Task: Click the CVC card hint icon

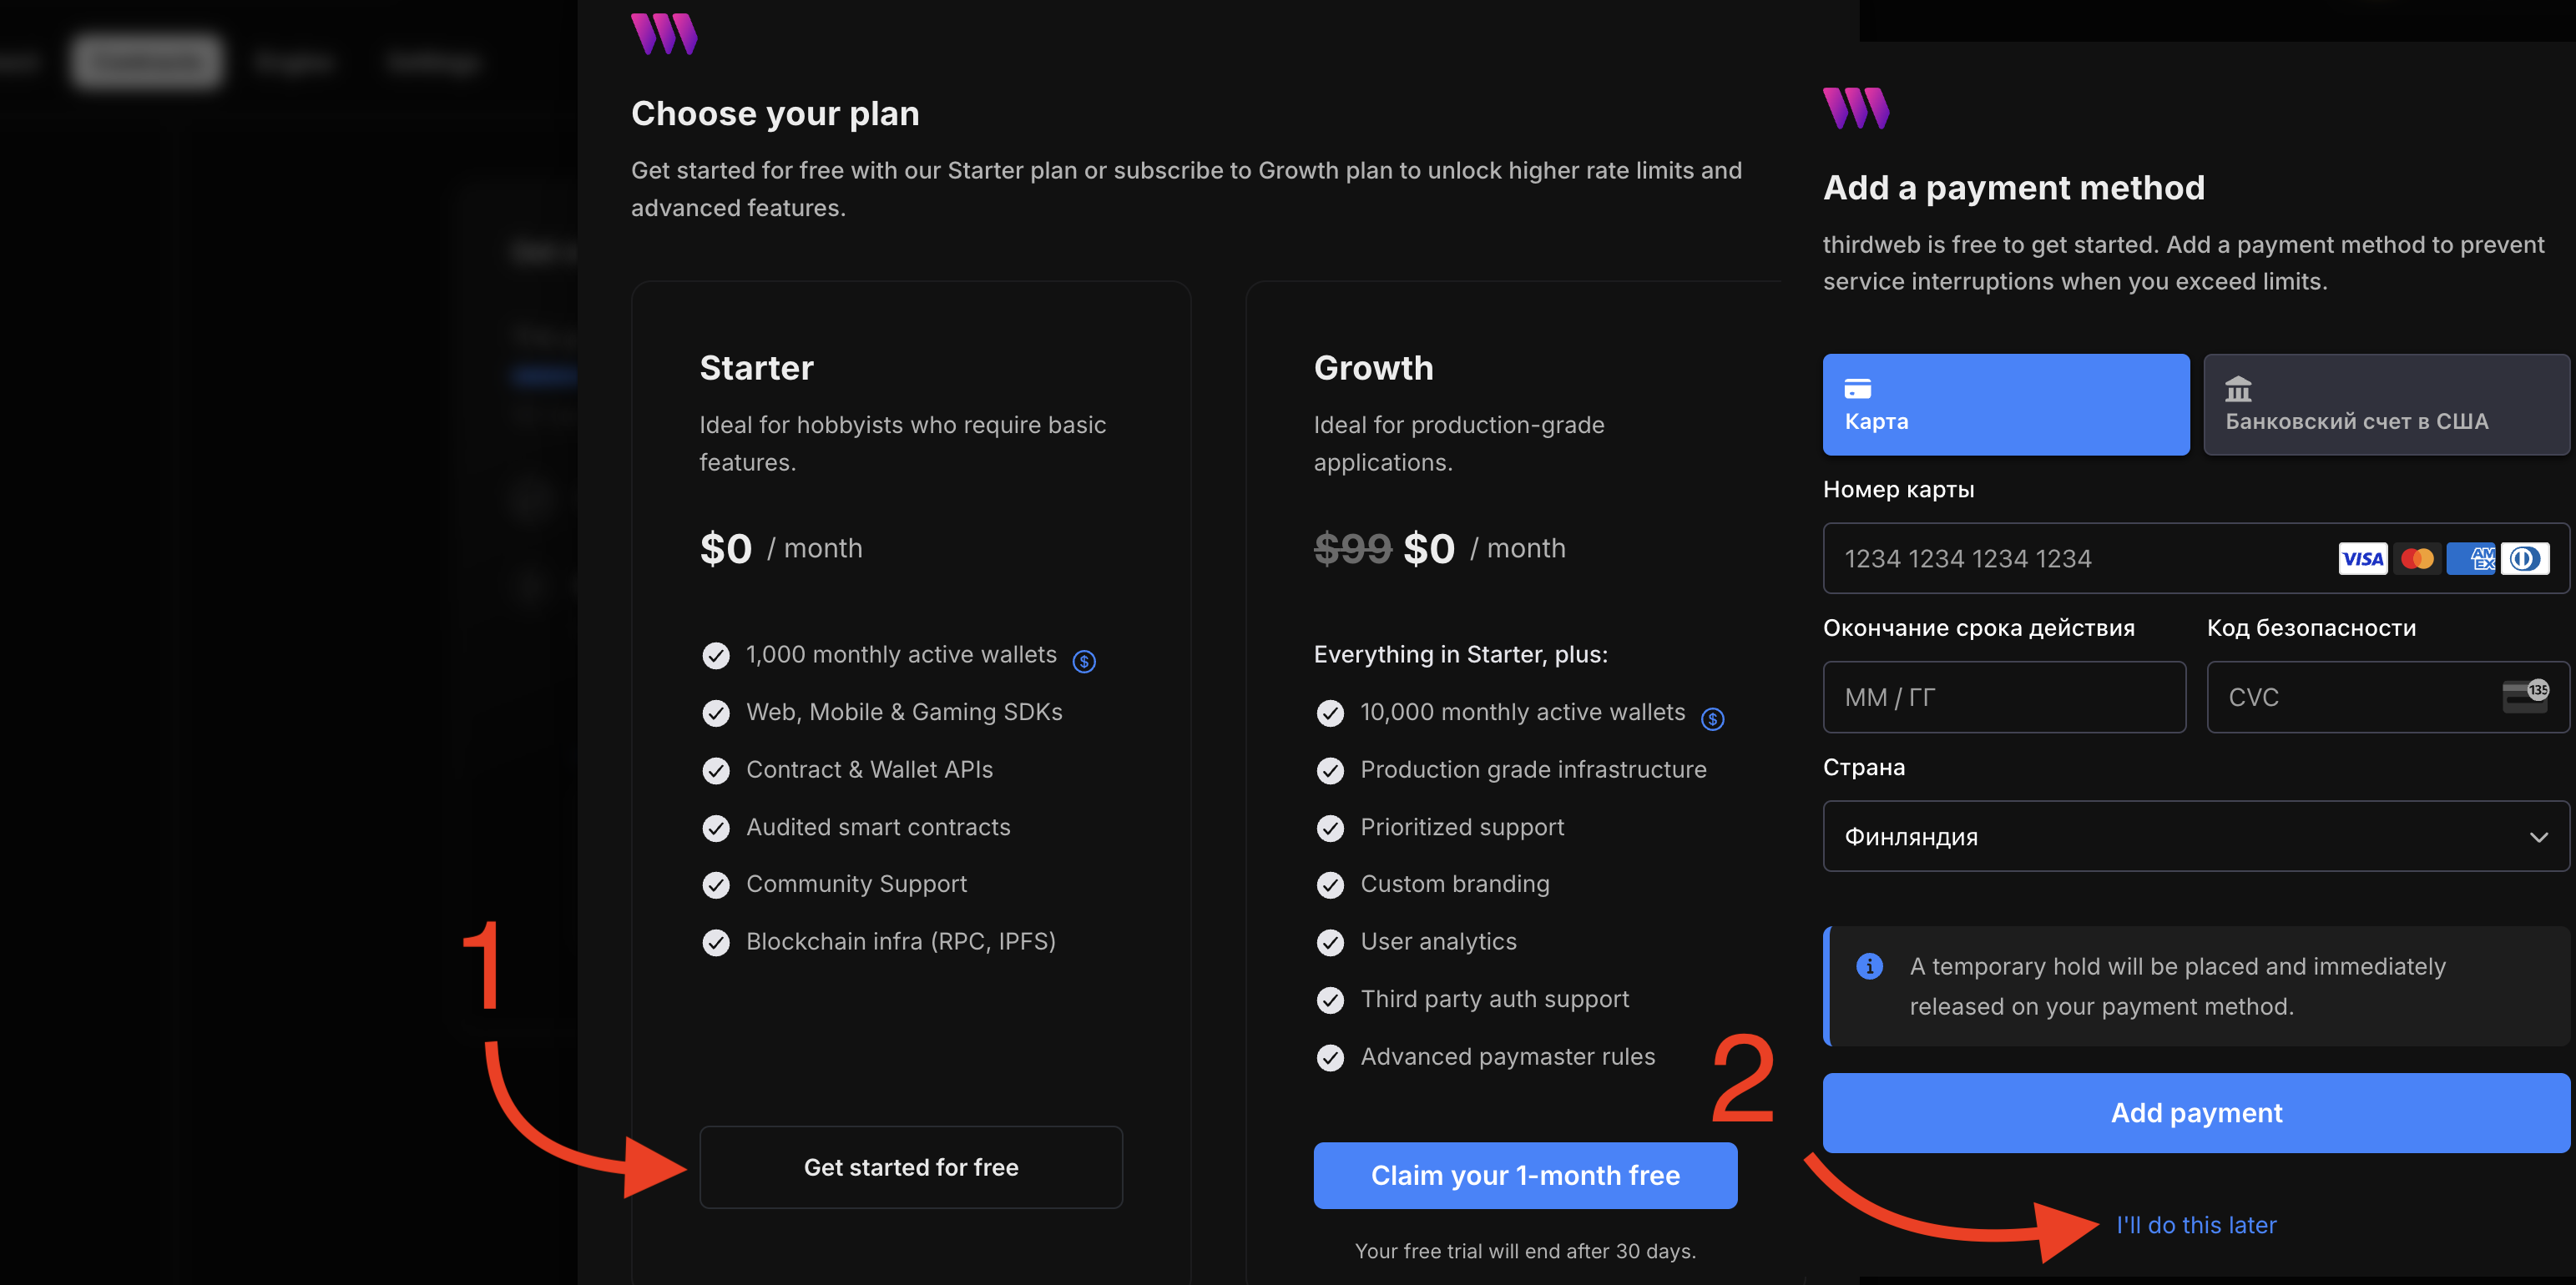Action: (x=2525, y=696)
